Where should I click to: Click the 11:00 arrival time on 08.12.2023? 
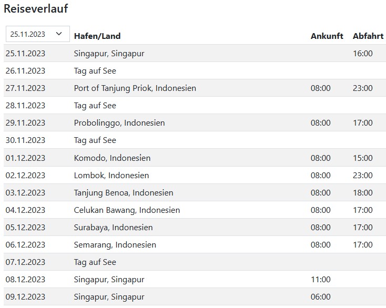click(x=320, y=280)
